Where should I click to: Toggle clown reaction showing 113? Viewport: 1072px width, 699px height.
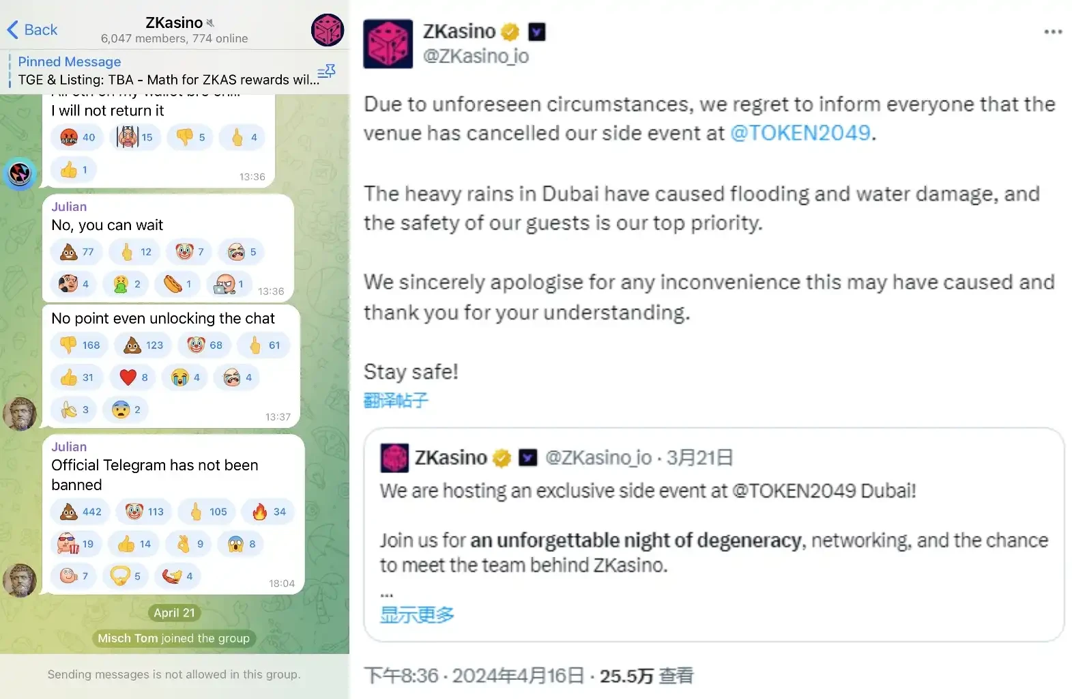(145, 512)
